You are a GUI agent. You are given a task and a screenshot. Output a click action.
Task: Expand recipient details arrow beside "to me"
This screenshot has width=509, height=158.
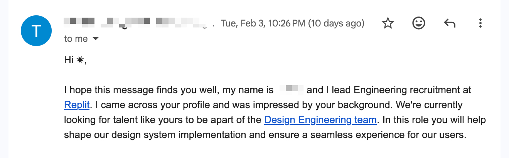click(x=96, y=39)
